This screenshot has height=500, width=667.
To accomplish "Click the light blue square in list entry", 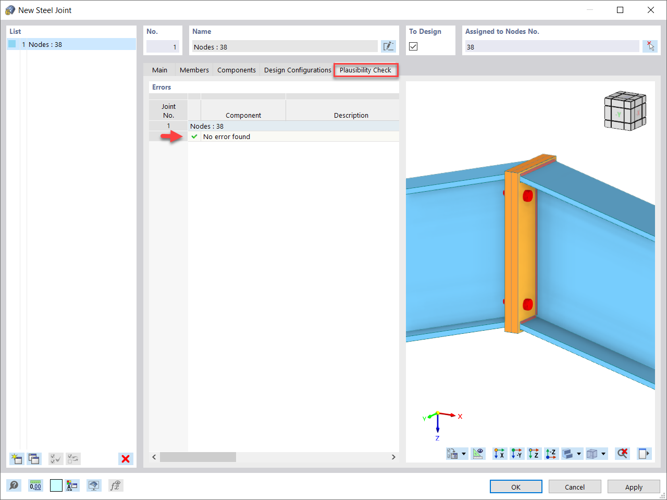I will (12, 44).
